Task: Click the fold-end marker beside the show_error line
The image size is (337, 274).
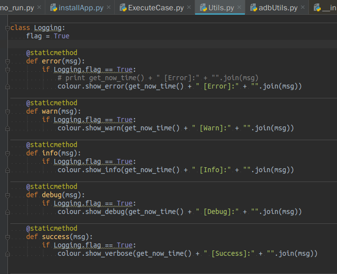Action: click(x=7, y=87)
